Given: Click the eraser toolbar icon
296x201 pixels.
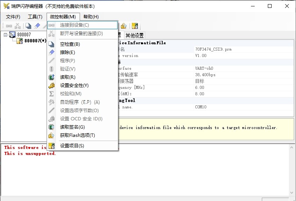Looking at the screenshot, I should click(37, 26).
